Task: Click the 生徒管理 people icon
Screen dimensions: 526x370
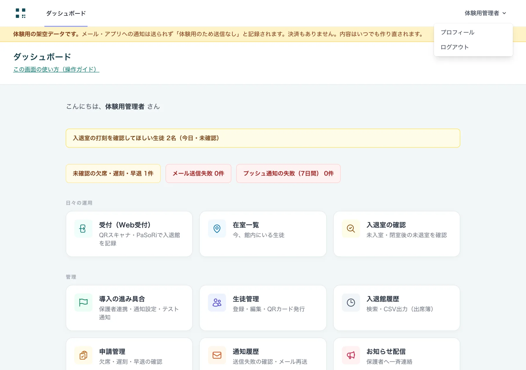Action: tap(217, 302)
